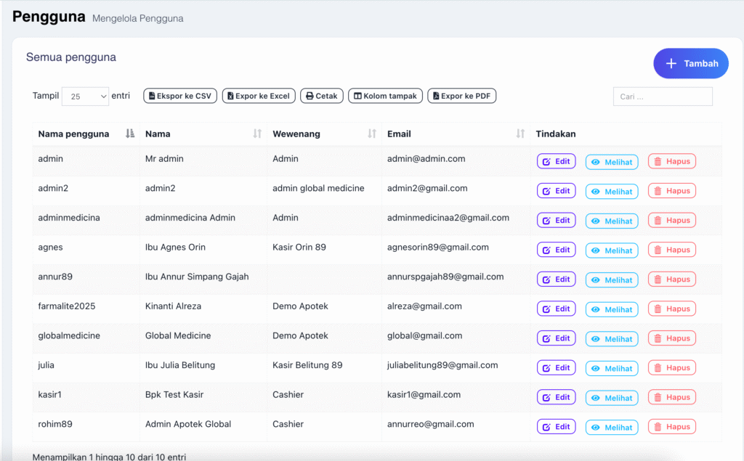
Task: Edit the rohim89 user
Action: pos(556,427)
